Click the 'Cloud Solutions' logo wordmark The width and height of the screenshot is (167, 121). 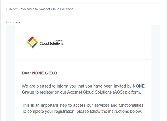[51, 43]
